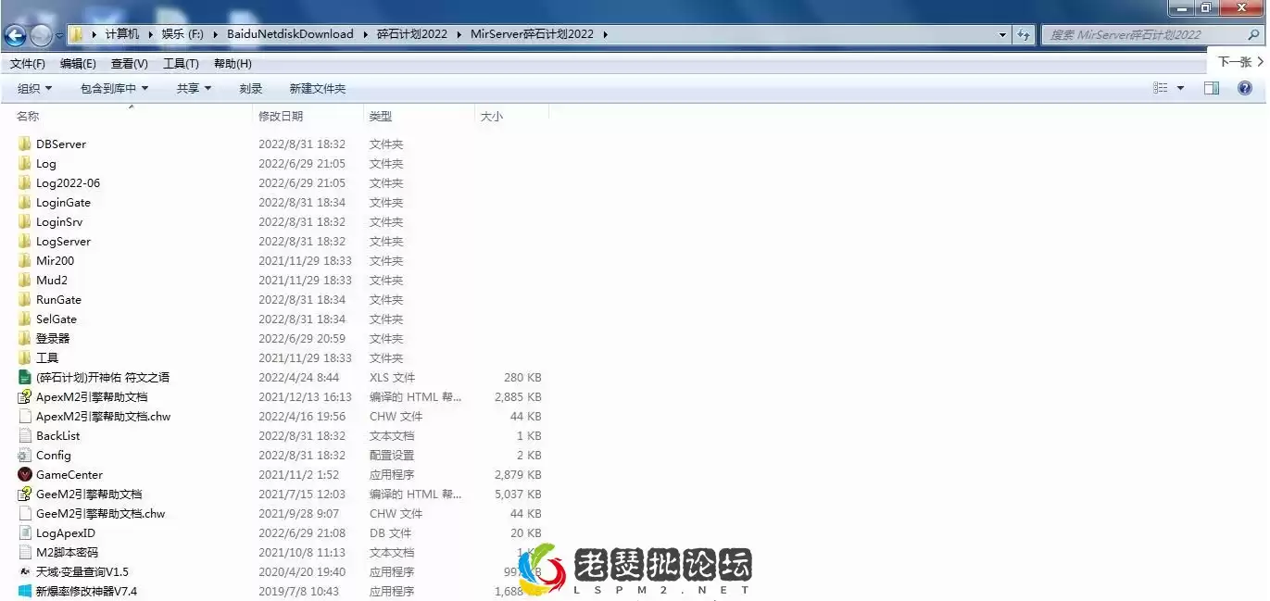Open the 包含到库中 dropdown

pos(113,88)
